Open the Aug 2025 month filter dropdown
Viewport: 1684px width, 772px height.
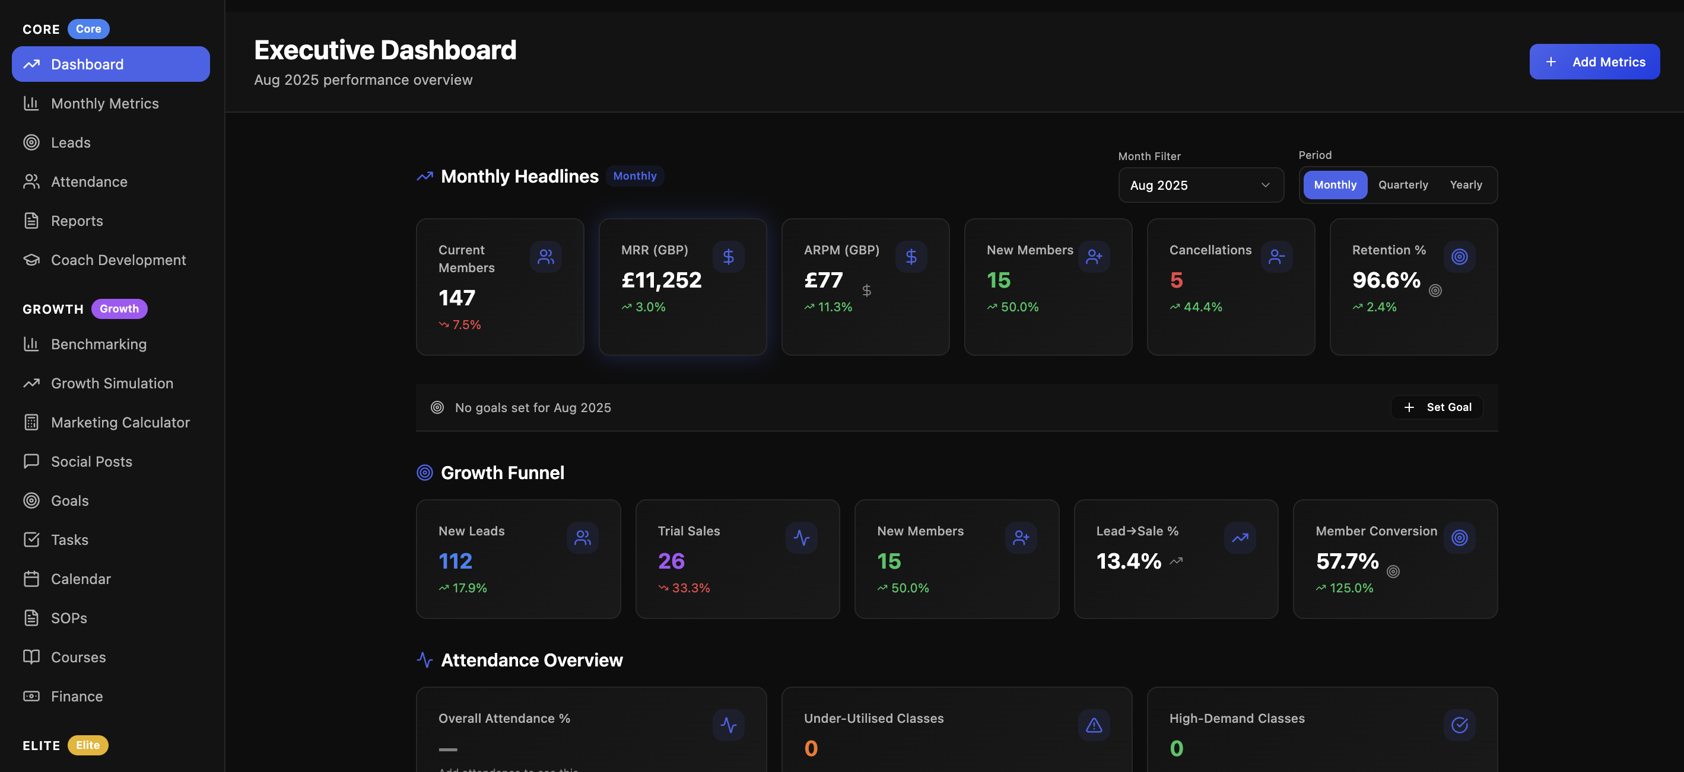coord(1200,185)
